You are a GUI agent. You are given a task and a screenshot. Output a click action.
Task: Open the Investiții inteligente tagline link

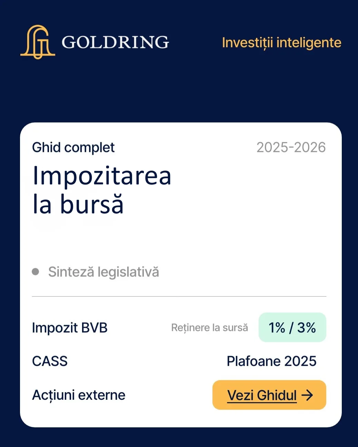281,43
